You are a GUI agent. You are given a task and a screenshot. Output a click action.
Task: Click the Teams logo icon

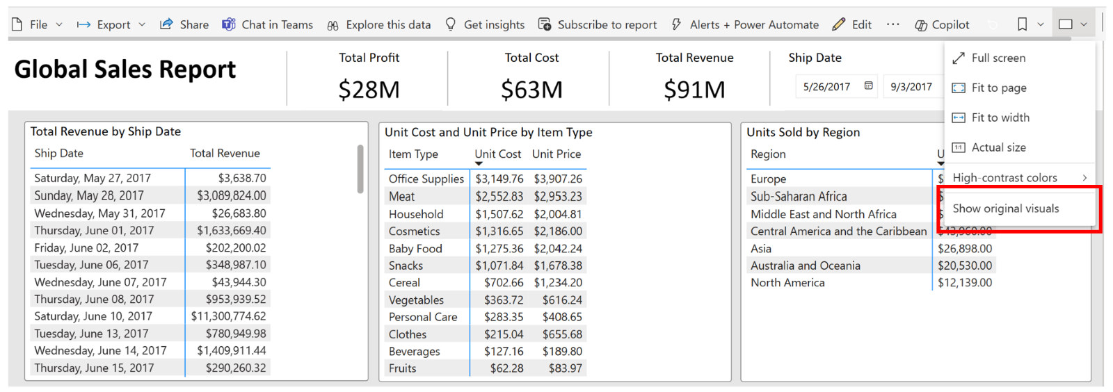pyautogui.click(x=228, y=24)
